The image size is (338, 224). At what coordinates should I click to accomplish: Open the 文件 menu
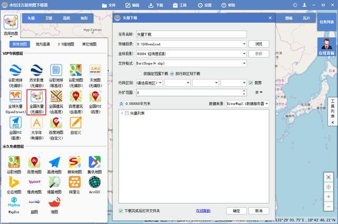(109, 5)
